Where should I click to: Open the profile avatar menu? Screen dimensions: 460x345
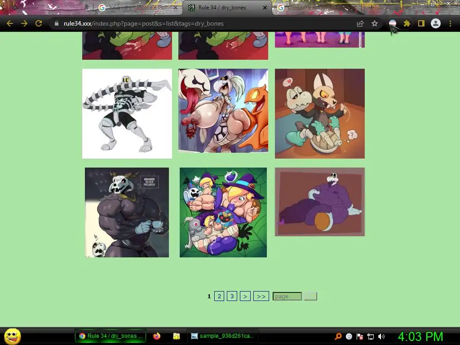[436, 23]
